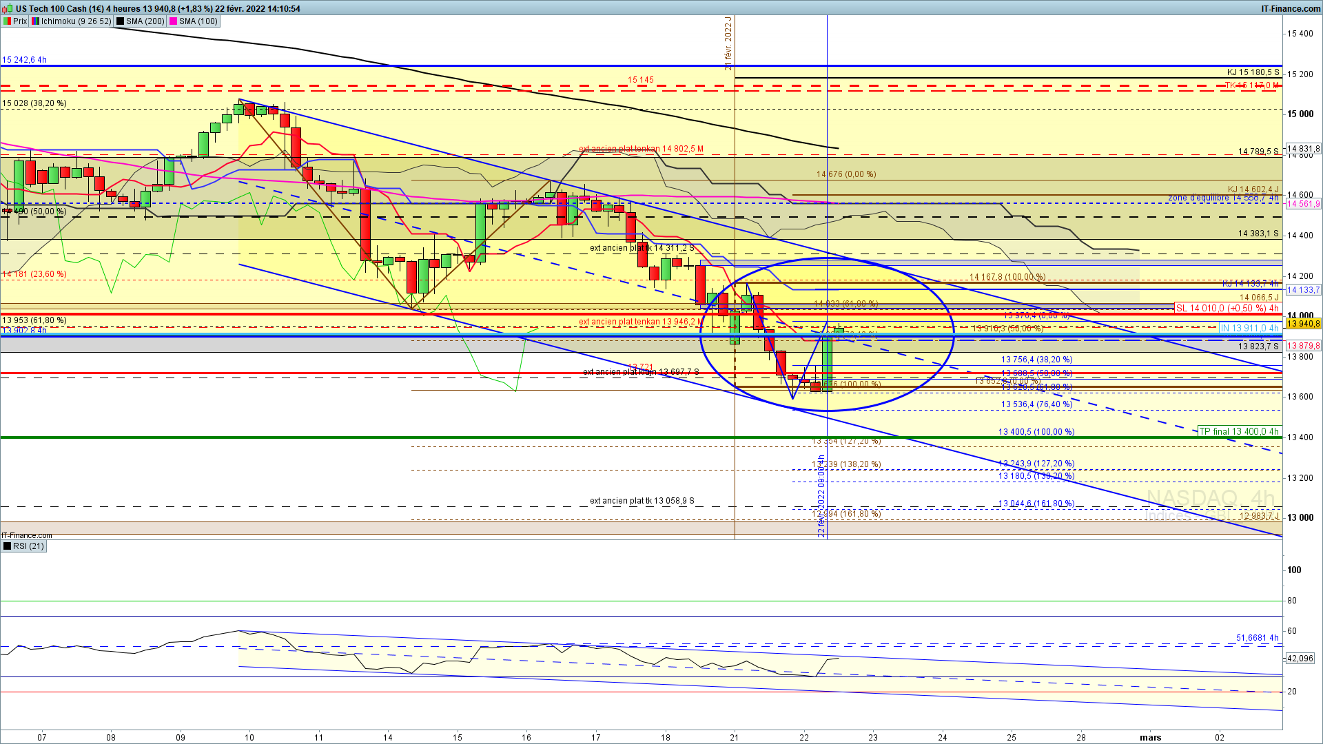Open the Prix indicator settings tab
The height and width of the screenshot is (744, 1323).
click(x=20, y=21)
